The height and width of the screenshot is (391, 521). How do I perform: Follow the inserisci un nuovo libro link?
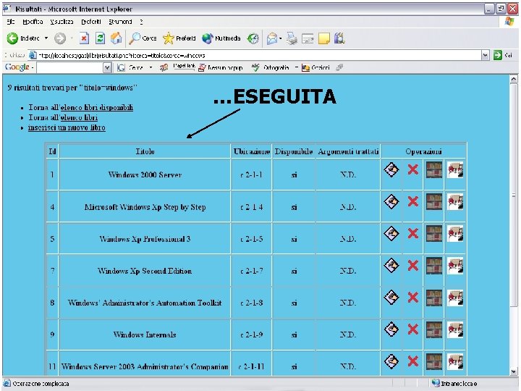[67, 127]
